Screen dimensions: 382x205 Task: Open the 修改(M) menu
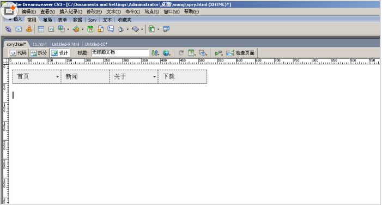pyautogui.click(x=94, y=11)
